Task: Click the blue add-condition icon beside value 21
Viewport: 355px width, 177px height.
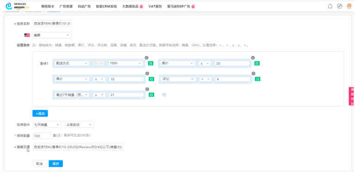Action: (164, 95)
